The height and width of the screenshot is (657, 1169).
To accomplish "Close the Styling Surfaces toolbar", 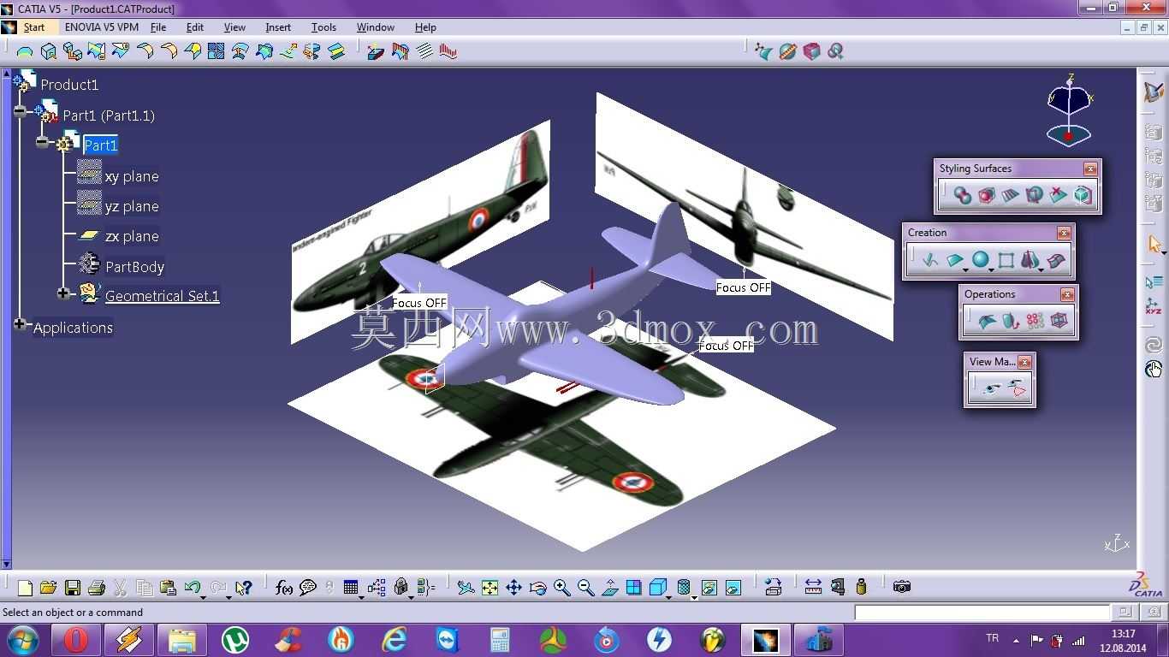I will [x=1090, y=169].
